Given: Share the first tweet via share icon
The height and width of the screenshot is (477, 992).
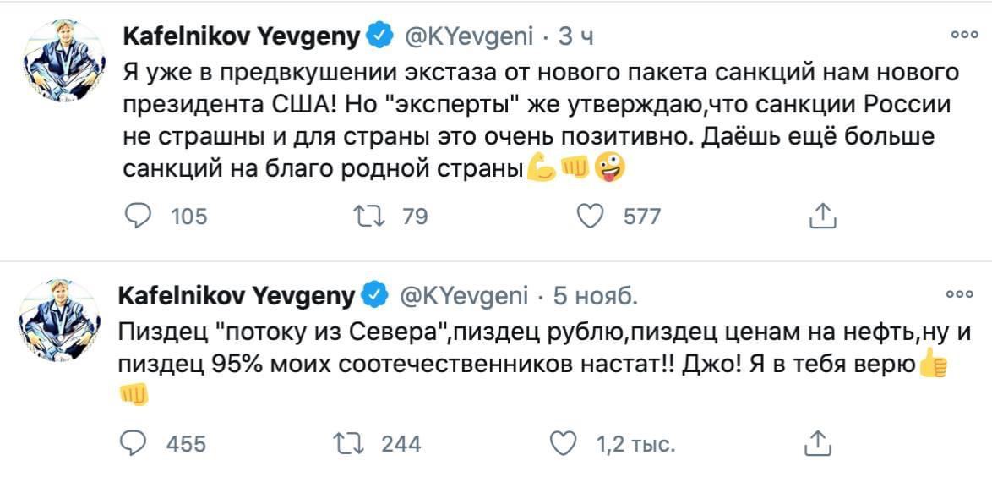Looking at the screenshot, I should tap(822, 217).
